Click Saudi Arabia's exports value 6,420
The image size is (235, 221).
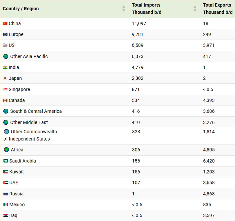pyautogui.click(x=209, y=161)
